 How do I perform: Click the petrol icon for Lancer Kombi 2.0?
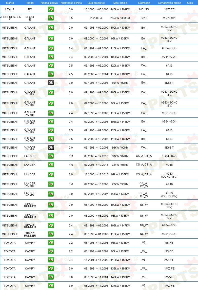51,194
